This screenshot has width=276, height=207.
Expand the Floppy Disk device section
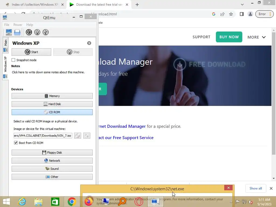coord(52,153)
